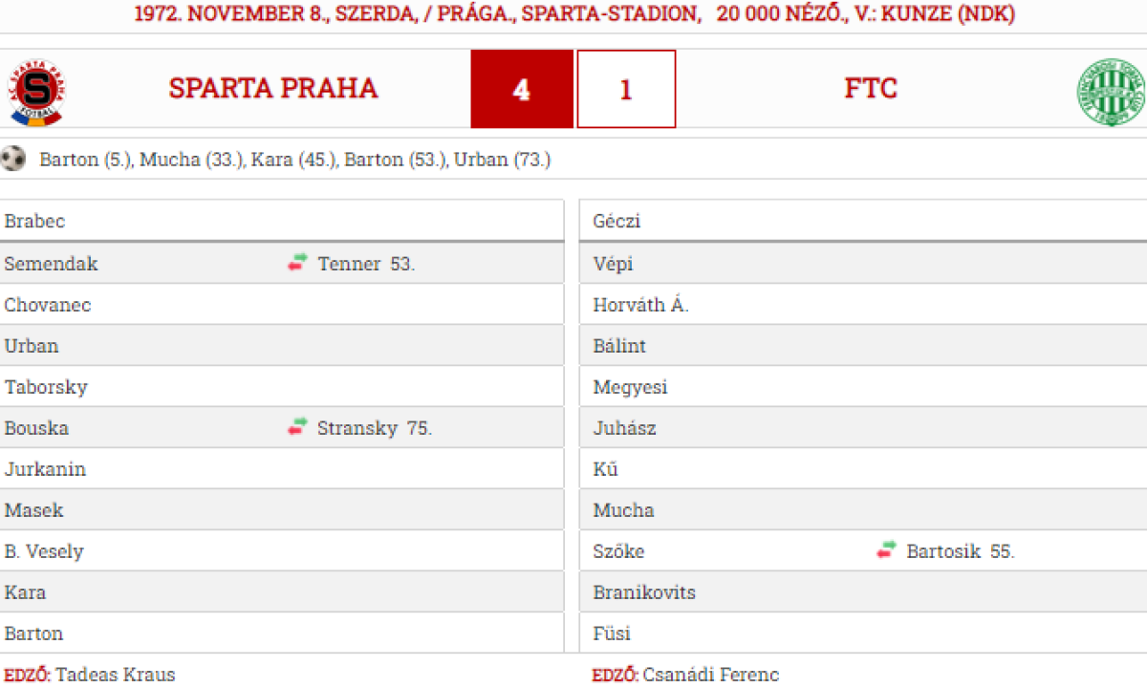Select player Barton in Sparta lineup
The image size is (1147, 688).
33,634
